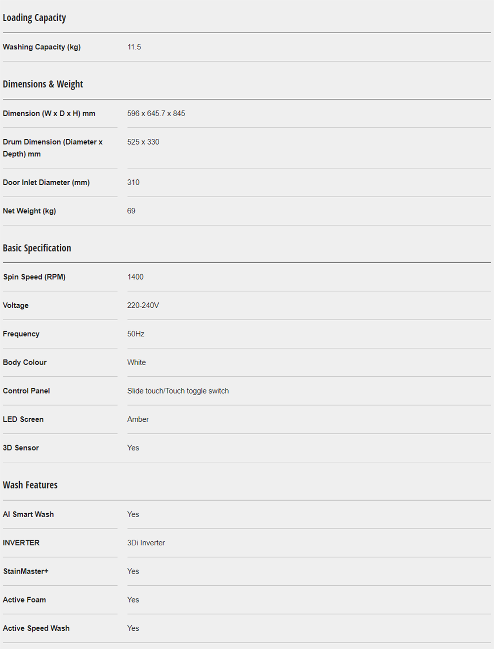Select the Drum Dimension label text
This screenshot has width=494, height=649.
52,148
